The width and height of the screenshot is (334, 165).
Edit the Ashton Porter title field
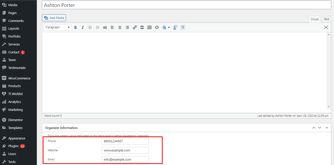[x=186, y=5]
